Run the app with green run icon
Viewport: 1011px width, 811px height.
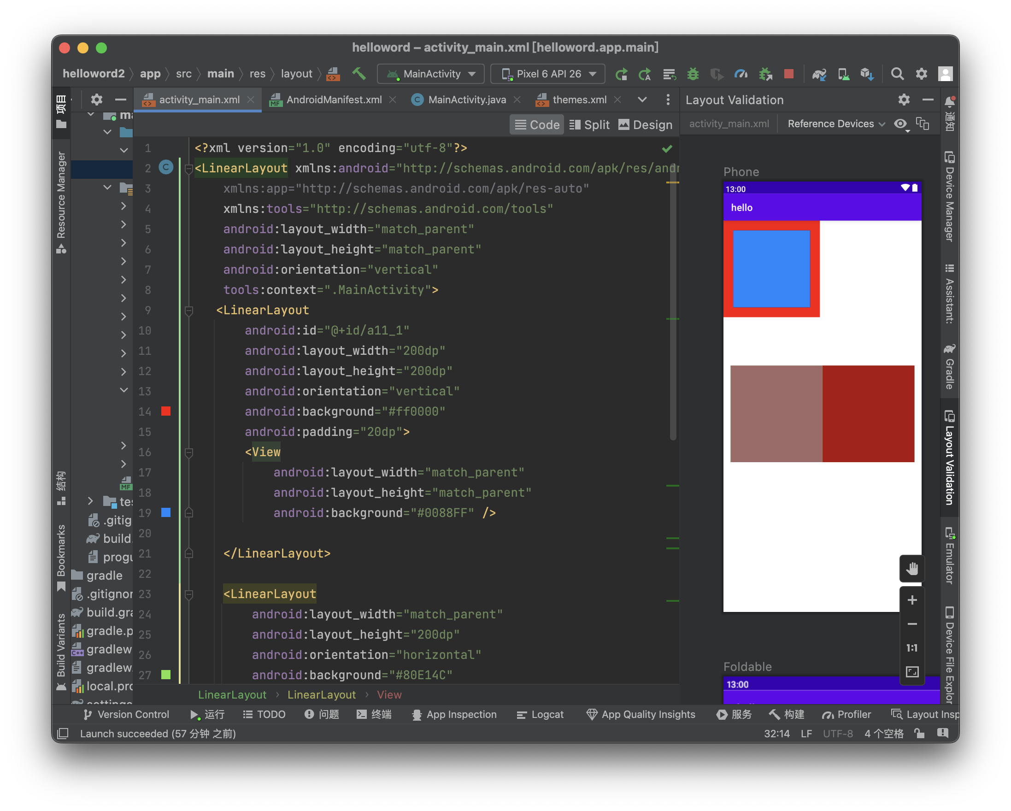pyautogui.click(x=621, y=74)
